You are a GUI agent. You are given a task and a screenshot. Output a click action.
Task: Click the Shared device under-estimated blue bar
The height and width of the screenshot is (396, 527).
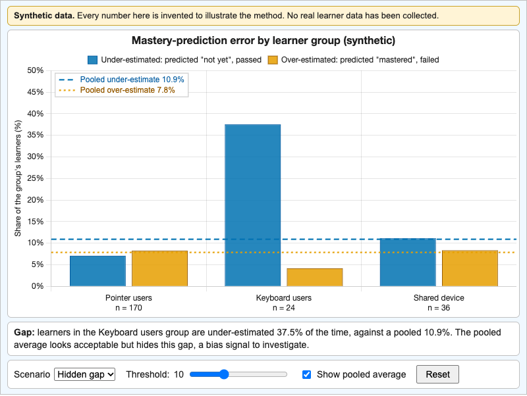408,262
